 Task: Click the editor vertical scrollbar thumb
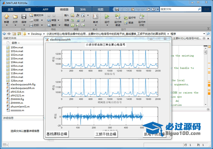[x=206, y=52]
